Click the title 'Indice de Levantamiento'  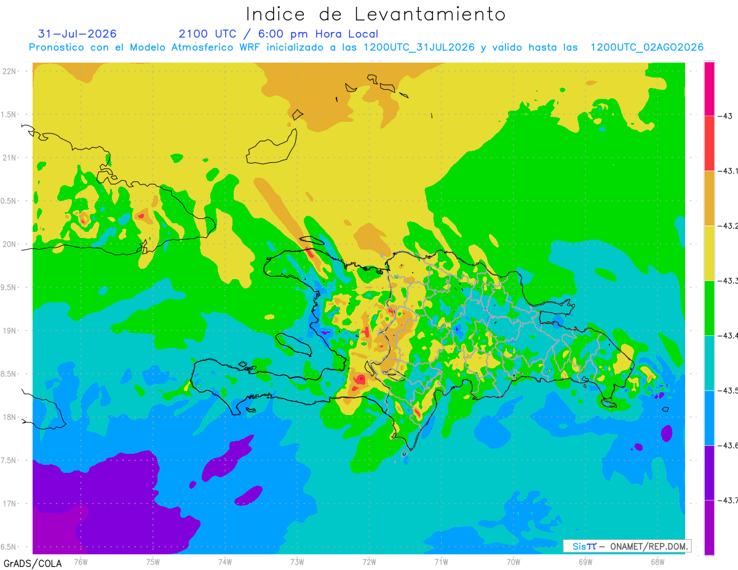coord(375,14)
